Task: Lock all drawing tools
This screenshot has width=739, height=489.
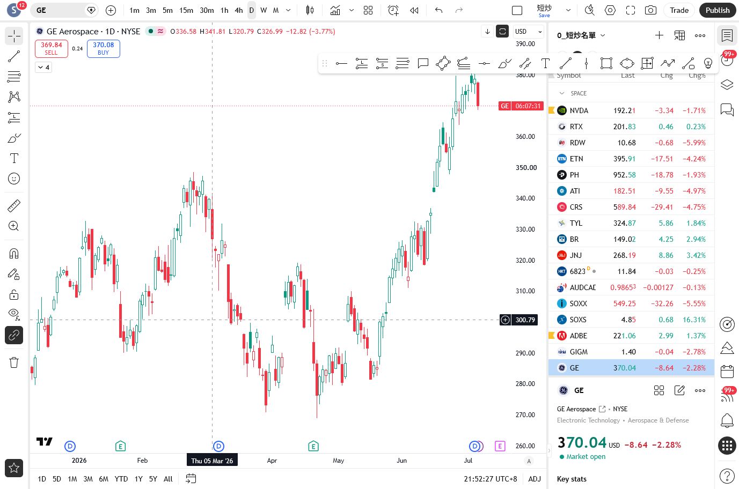Action: [x=14, y=294]
